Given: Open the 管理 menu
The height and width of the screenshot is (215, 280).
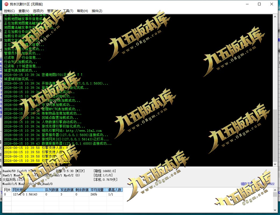Looking at the screenshot, I should pos(53,11).
